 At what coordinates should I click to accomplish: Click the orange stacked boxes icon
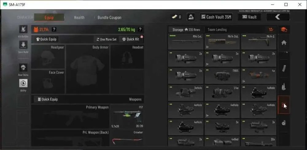click(284, 30)
